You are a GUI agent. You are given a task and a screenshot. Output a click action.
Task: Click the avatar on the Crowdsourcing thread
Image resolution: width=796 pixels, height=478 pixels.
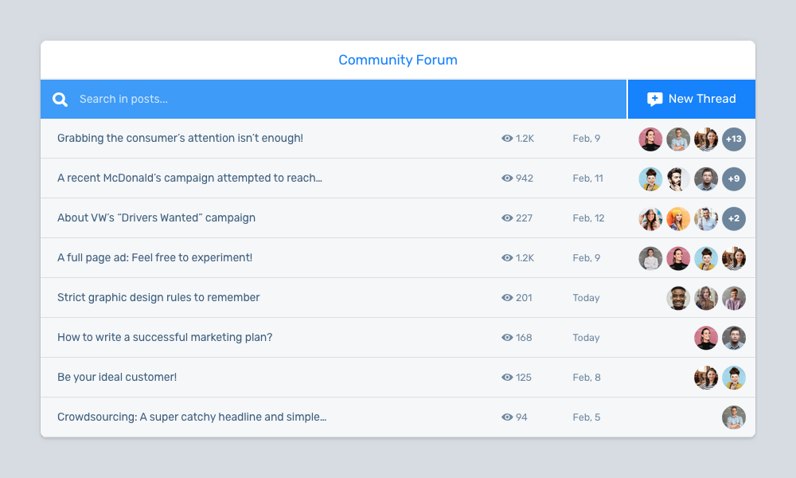(x=733, y=417)
